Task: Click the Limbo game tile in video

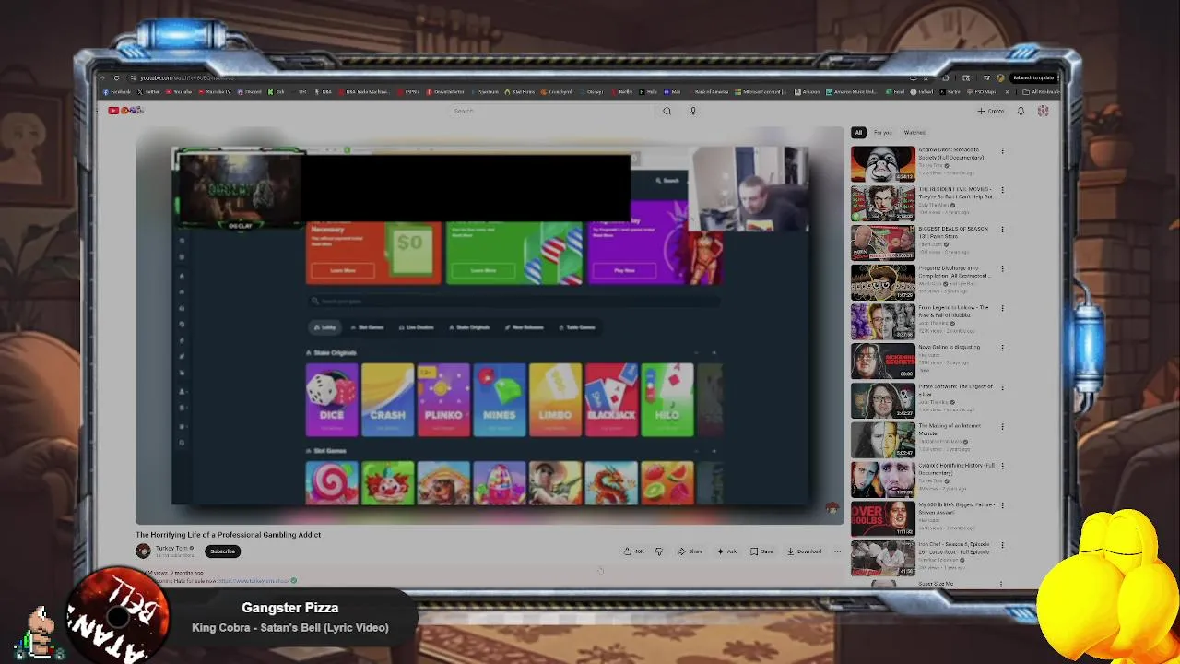Action: point(555,399)
